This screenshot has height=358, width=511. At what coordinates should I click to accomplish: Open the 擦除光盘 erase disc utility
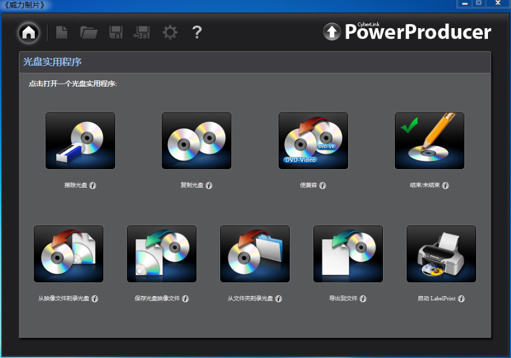80,141
